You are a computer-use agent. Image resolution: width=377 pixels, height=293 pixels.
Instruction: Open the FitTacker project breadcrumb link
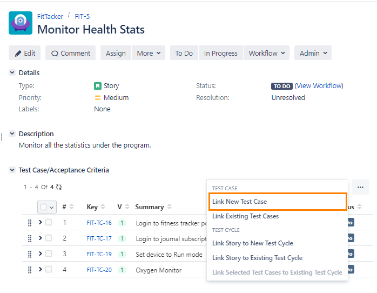[x=50, y=17]
